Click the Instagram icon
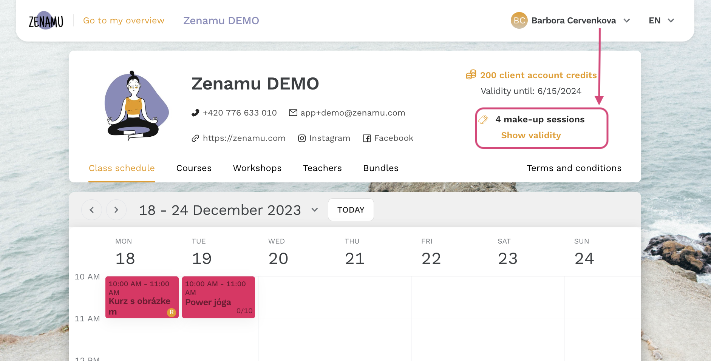The image size is (711, 361). (302, 138)
